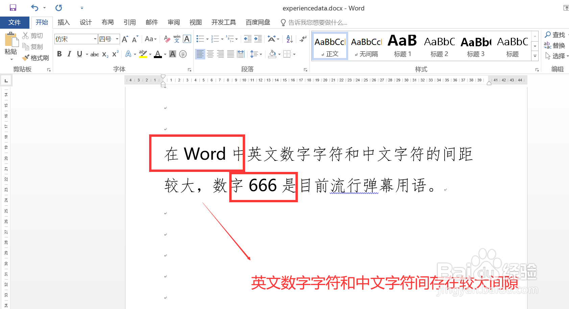This screenshot has width=569, height=309.
Task: Toggle Underline formatting
Action: (79, 54)
